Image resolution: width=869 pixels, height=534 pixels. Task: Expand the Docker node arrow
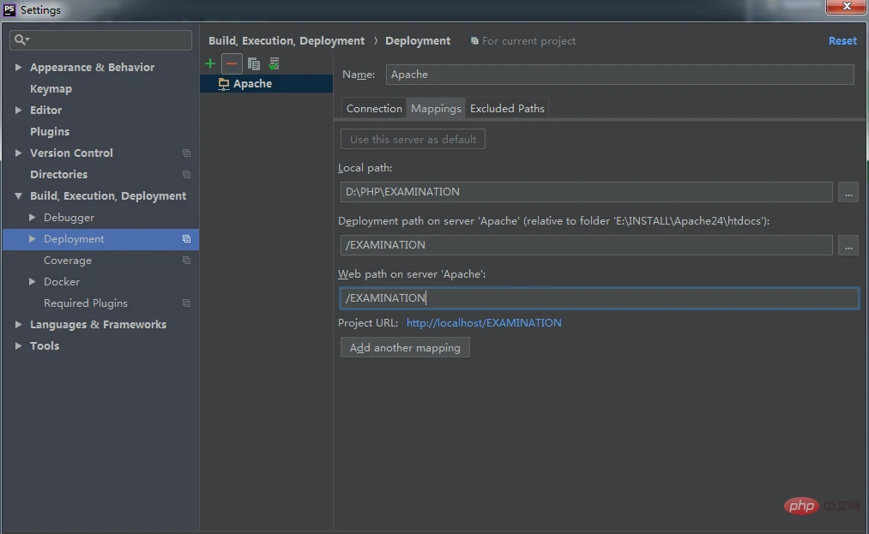tap(32, 281)
